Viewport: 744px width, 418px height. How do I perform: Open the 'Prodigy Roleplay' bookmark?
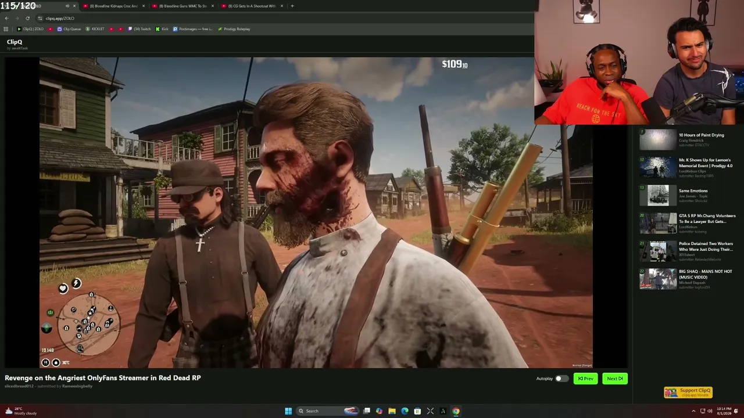pyautogui.click(x=234, y=29)
